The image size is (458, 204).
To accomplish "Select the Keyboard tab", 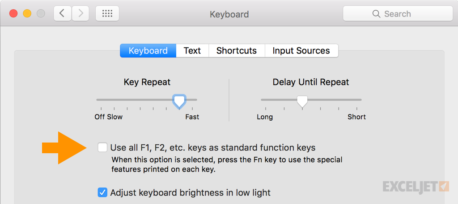I will (x=148, y=51).
